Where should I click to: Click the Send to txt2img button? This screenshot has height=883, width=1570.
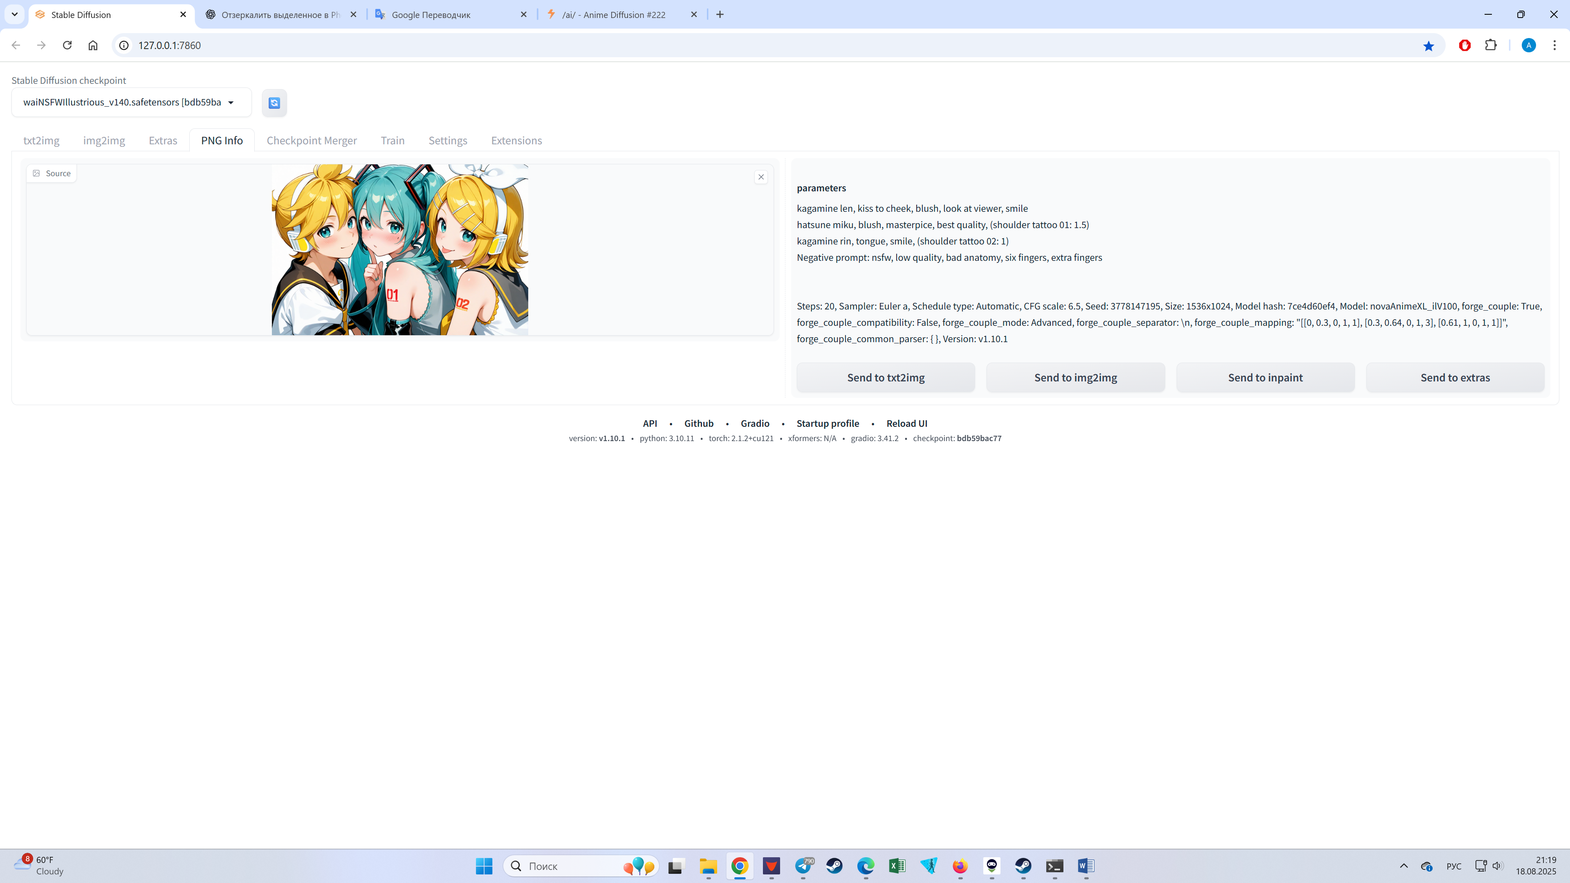pyautogui.click(x=886, y=377)
